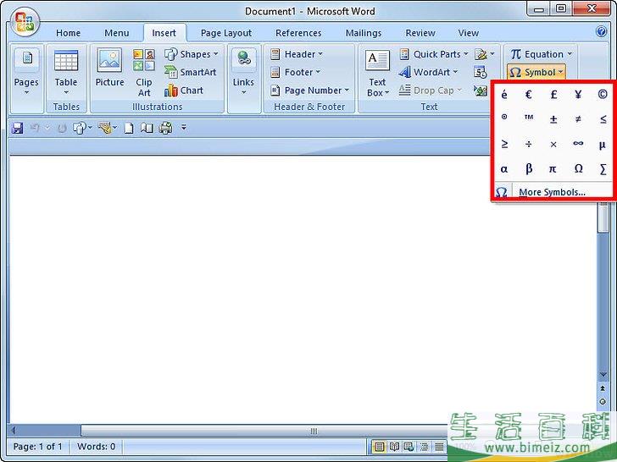
Task: Switch to the Home tab
Action: [68, 33]
